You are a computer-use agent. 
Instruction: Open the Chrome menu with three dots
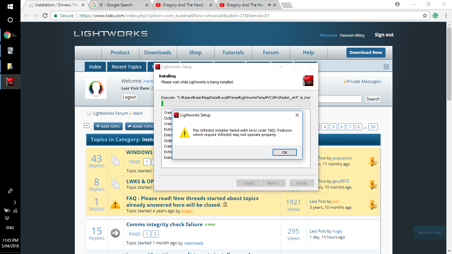445,16
